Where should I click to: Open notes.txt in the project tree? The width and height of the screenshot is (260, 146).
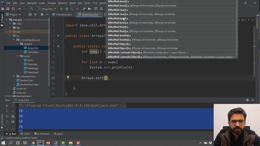tap(21, 92)
